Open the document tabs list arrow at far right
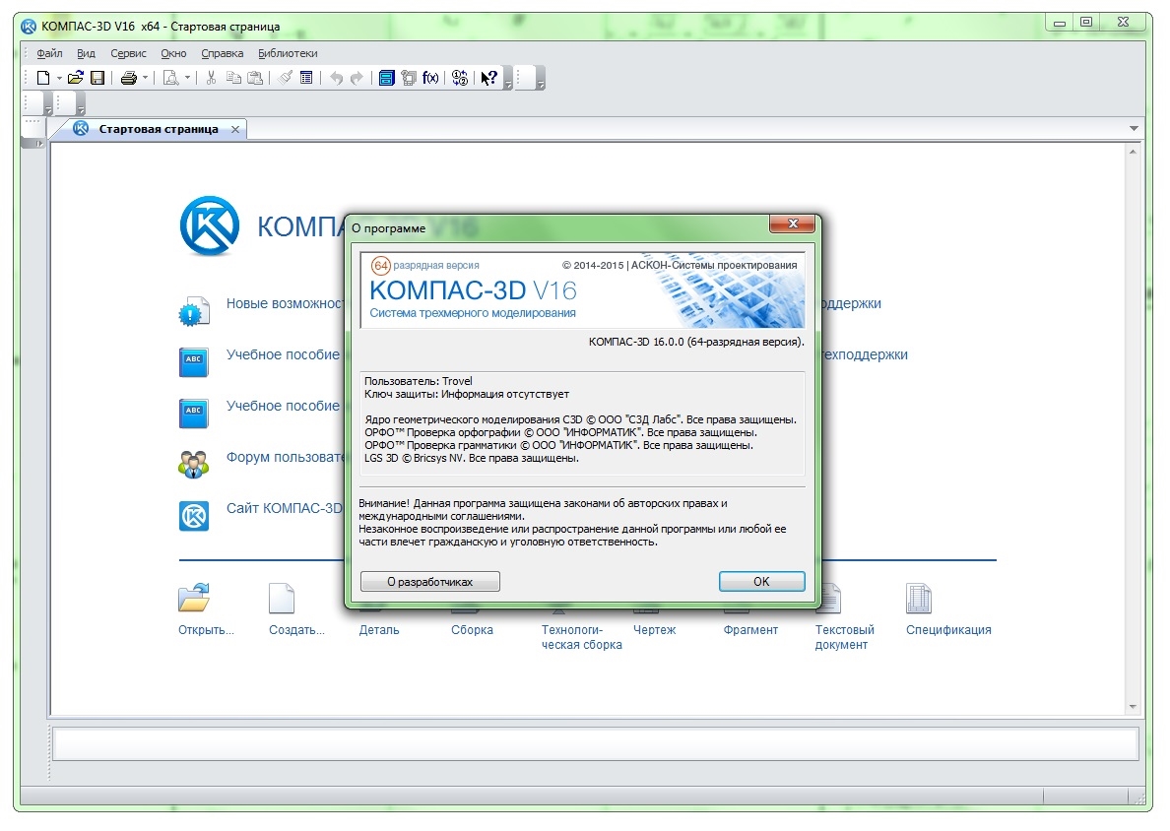The image size is (1170, 831). [1133, 129]
